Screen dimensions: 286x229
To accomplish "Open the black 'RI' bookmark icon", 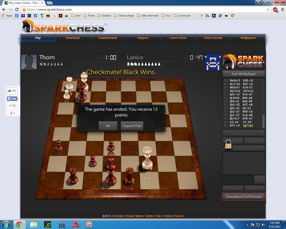I will pyautogui.click(x=214, y=16).
